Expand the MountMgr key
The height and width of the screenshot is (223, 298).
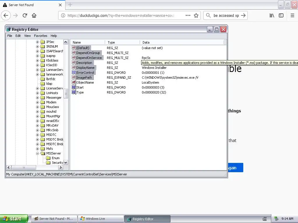37,116
